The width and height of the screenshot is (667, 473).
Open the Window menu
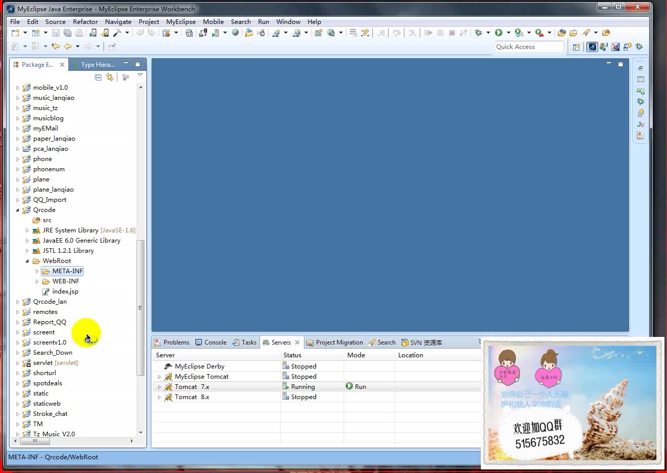point(288,21)
